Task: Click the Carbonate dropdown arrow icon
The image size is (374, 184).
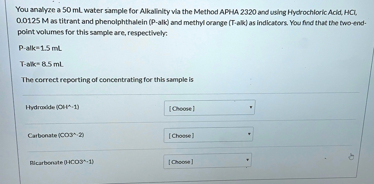Action: pos(249,134)
